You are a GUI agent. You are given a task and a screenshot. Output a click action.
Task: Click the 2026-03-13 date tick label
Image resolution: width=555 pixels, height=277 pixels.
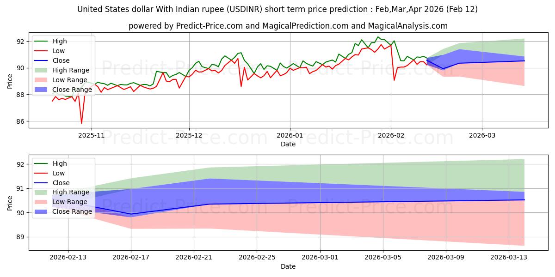tap(509, 258)
